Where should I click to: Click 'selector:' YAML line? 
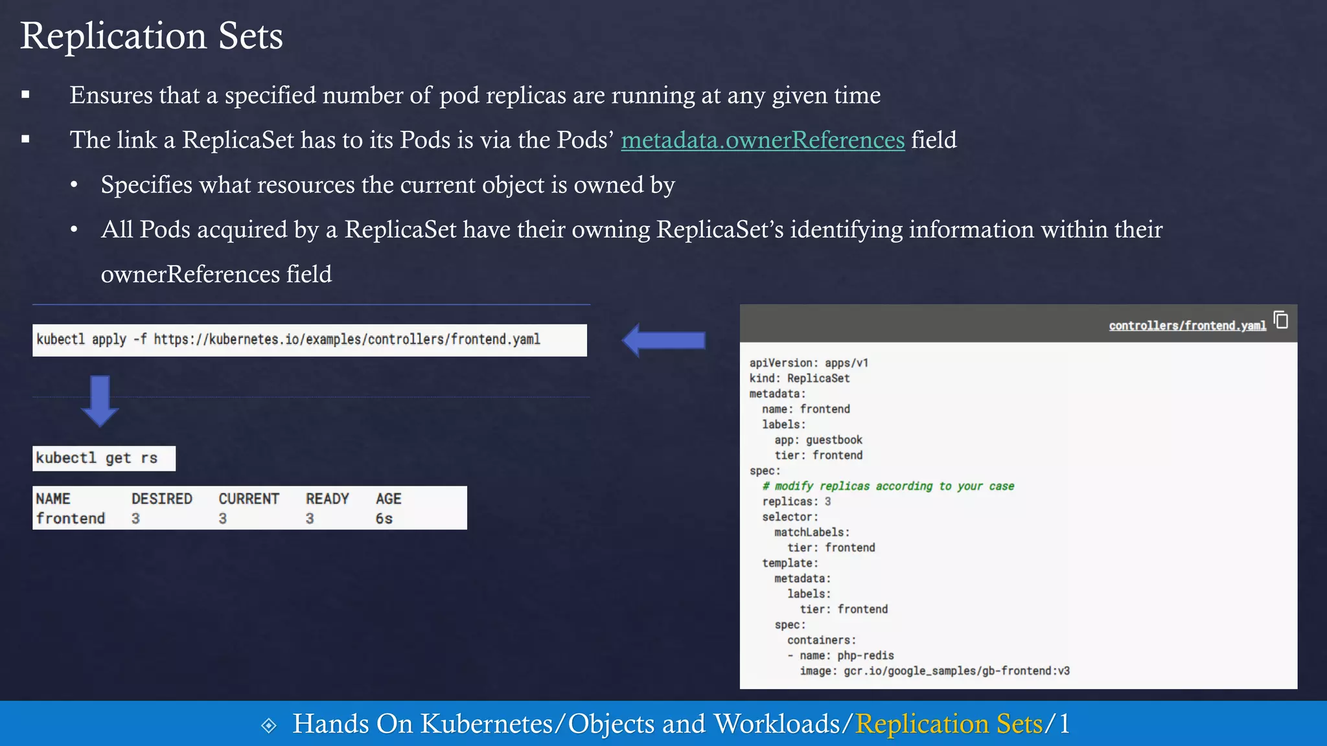click(x=790, y=517)
